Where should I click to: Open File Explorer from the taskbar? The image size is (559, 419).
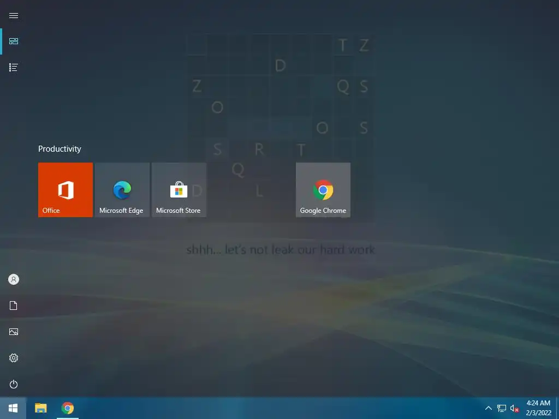[40, 408]
